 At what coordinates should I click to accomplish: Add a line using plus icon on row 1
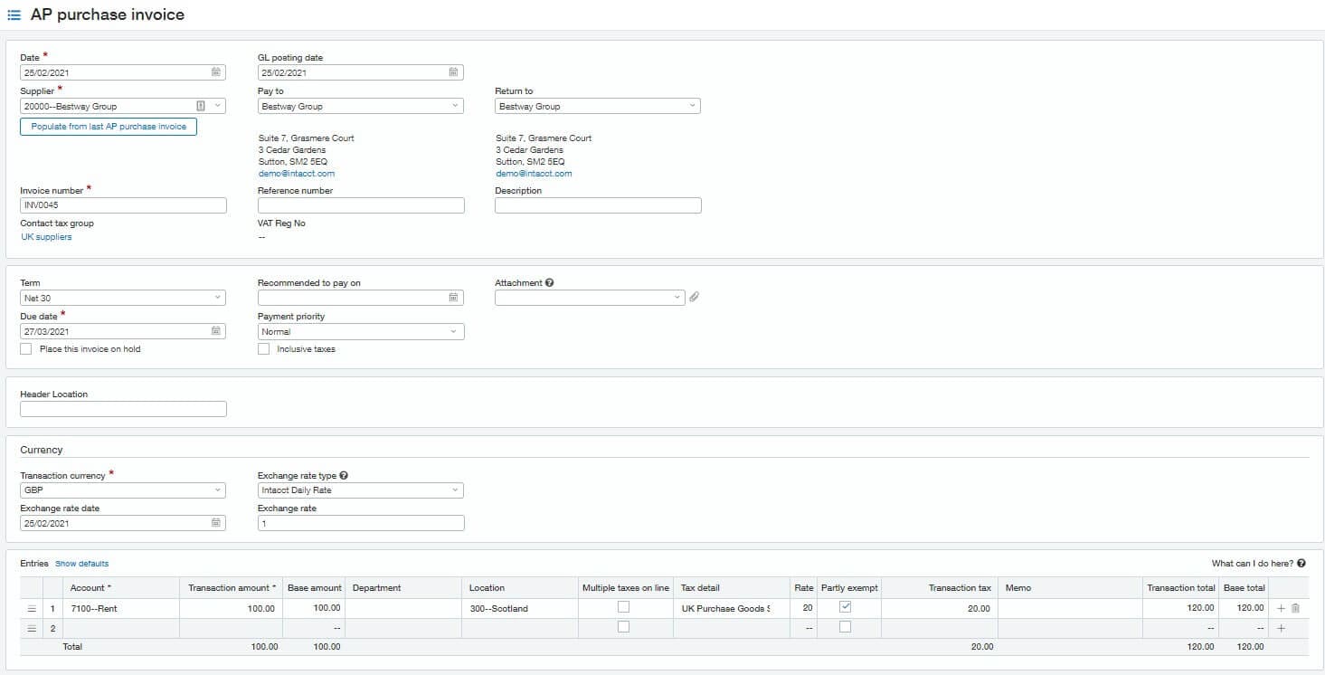[x=1281, y=609]
